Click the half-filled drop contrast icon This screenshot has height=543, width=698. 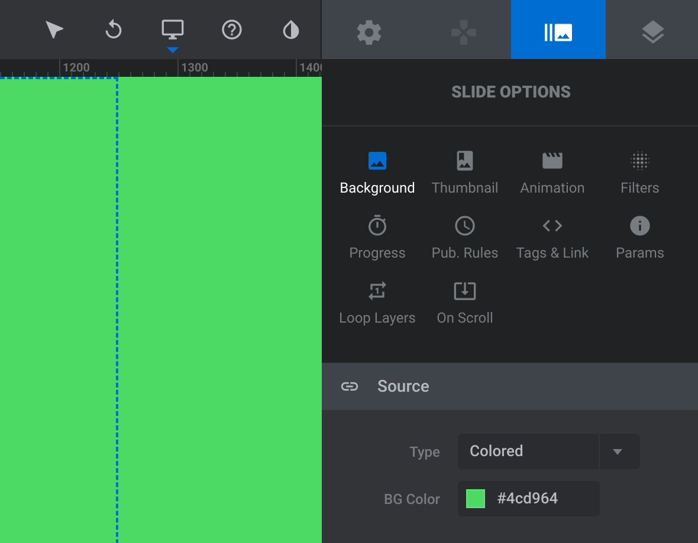point(291,30)
